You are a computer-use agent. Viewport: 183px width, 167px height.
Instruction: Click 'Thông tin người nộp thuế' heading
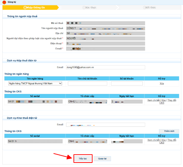22,16
